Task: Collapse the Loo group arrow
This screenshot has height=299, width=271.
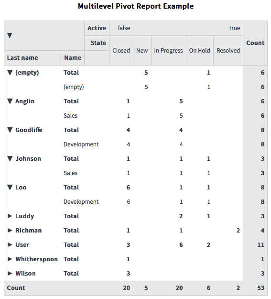Action: [10, 187]
